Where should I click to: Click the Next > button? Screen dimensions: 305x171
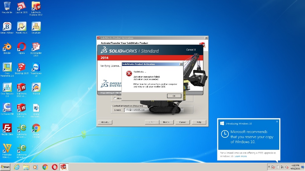pyautogui.click(x=166, y=122)
